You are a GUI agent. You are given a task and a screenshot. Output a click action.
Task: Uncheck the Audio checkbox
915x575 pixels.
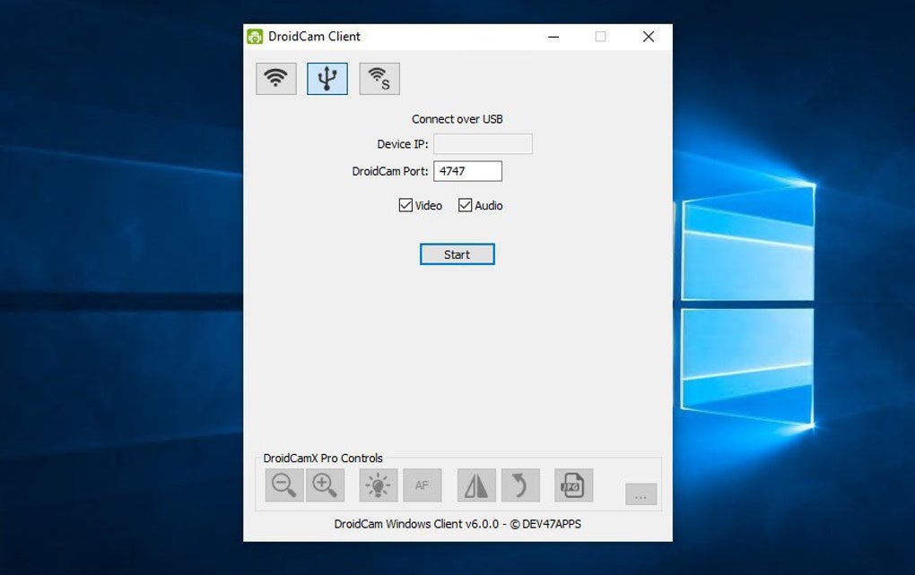pos(465,205)
